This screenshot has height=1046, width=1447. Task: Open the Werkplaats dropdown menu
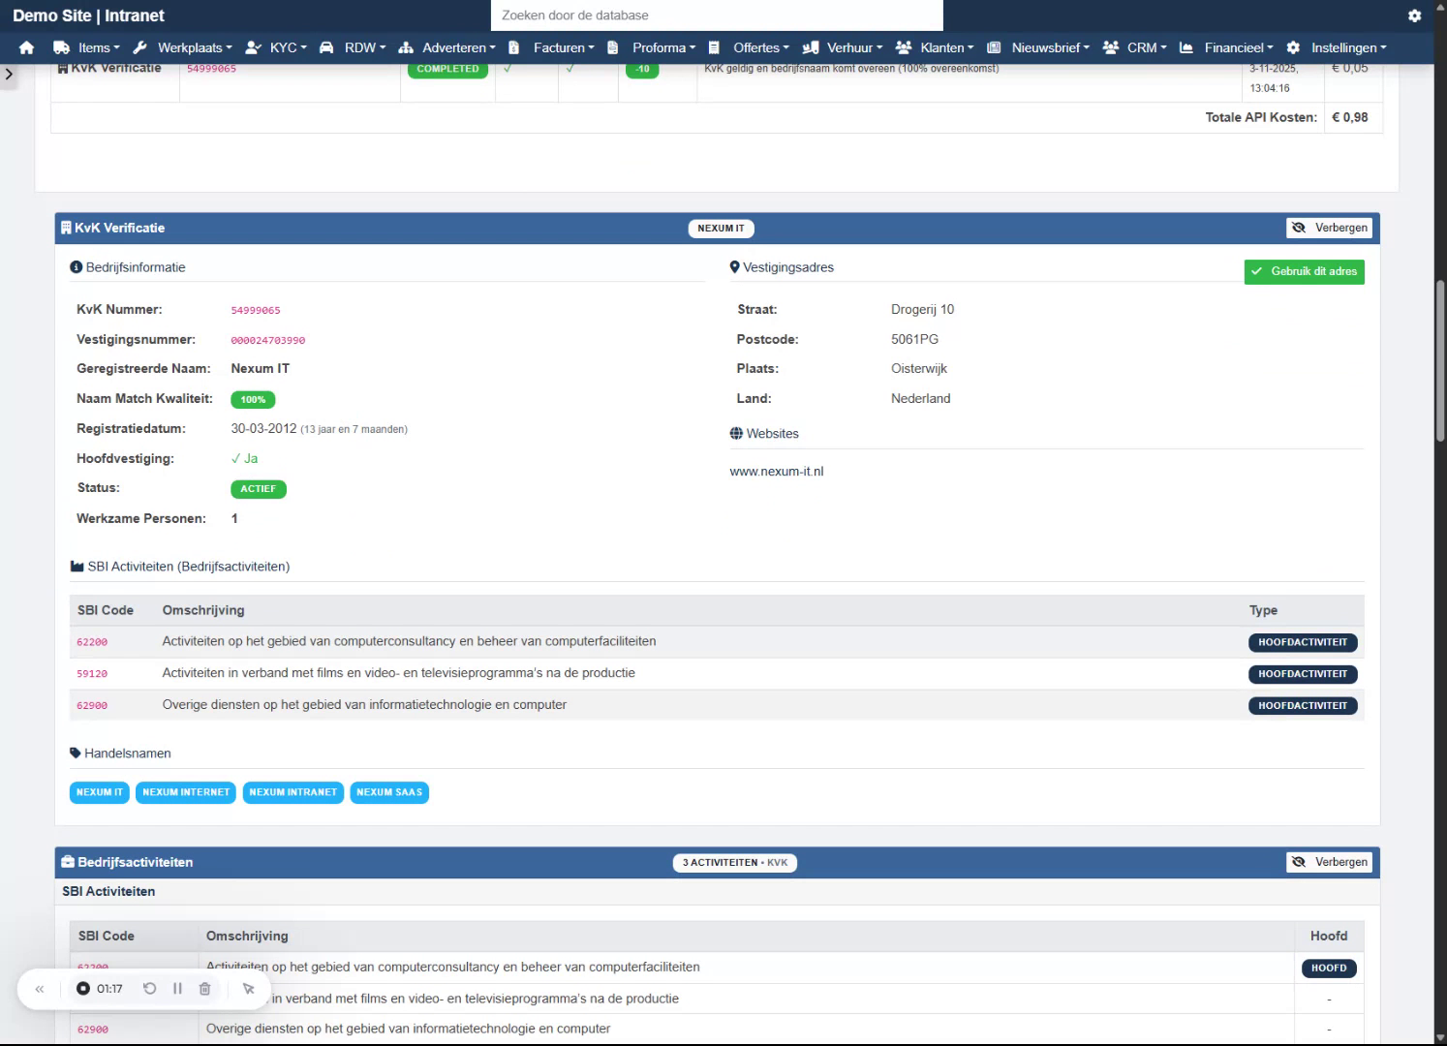(195, 47)
